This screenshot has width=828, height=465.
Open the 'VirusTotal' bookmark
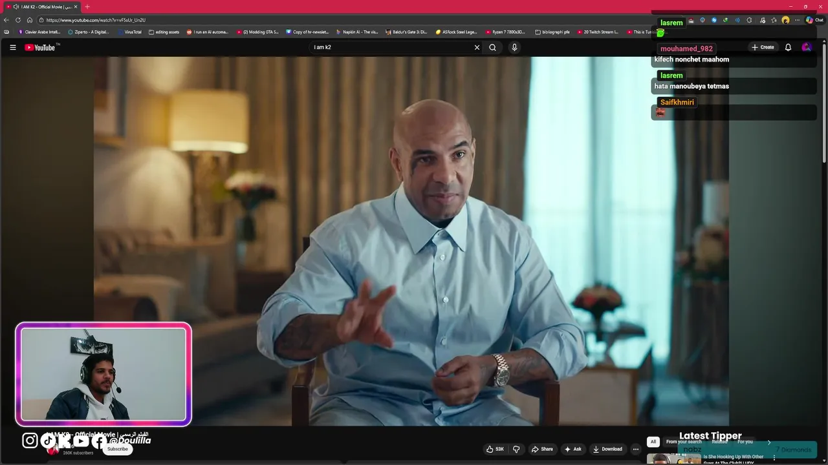pos(129,32)
